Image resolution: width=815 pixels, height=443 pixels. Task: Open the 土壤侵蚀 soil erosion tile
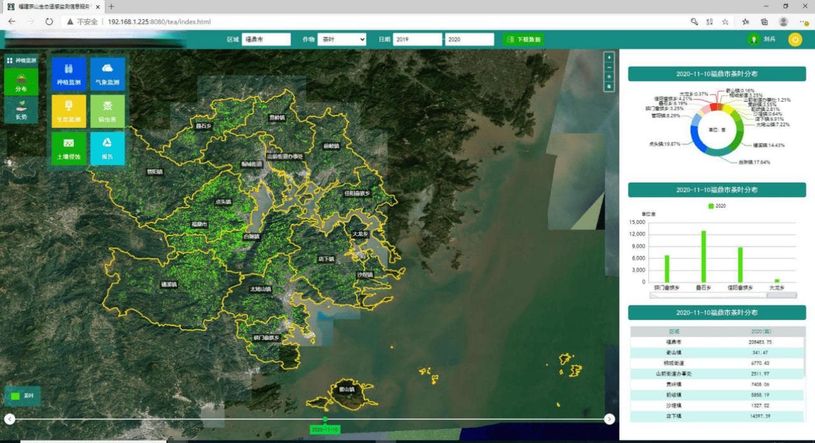[x=69, y=148]
